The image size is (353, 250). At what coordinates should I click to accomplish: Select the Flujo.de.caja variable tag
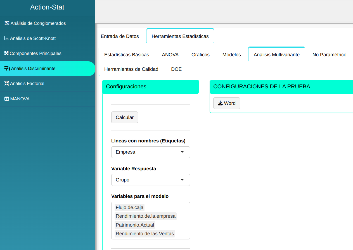[x=130, y=207]
